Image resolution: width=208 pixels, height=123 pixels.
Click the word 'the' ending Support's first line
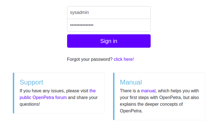point(92,91)
